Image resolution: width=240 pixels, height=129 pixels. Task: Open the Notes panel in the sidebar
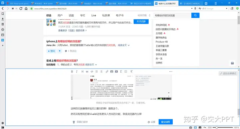click(3, 24)
